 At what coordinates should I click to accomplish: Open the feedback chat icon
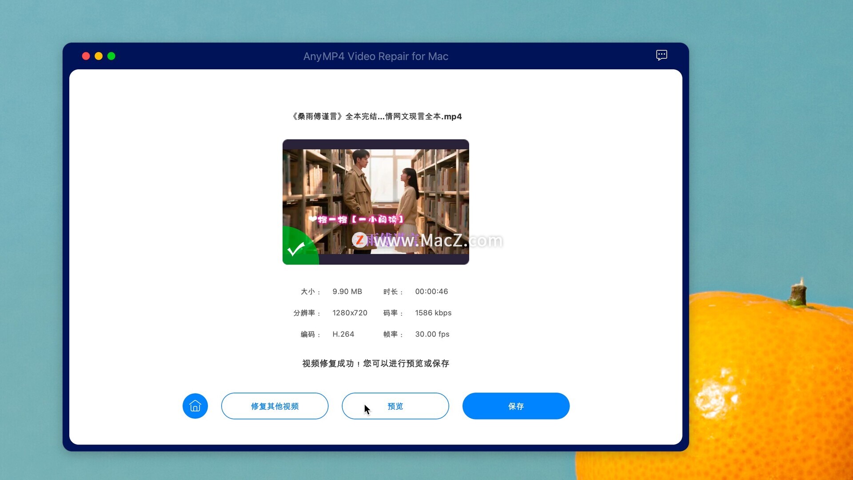(662, 55)
